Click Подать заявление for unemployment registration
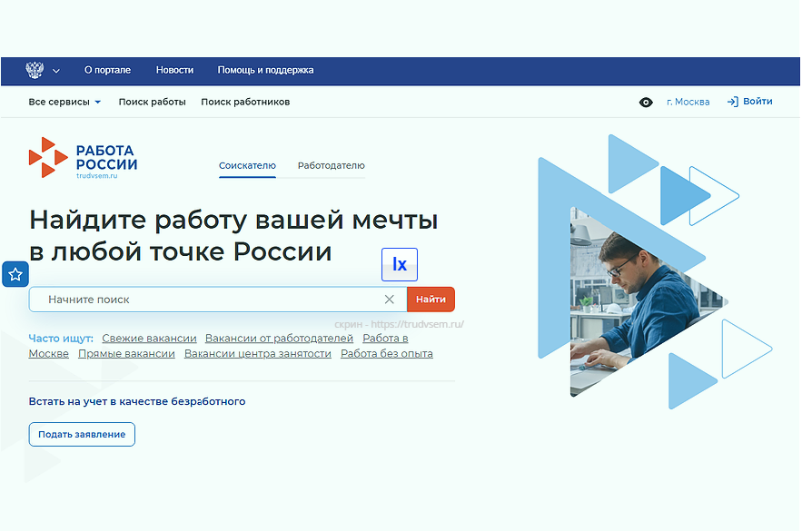The width and height of the screenshot is (802, 531). click(x=82, y=434)
